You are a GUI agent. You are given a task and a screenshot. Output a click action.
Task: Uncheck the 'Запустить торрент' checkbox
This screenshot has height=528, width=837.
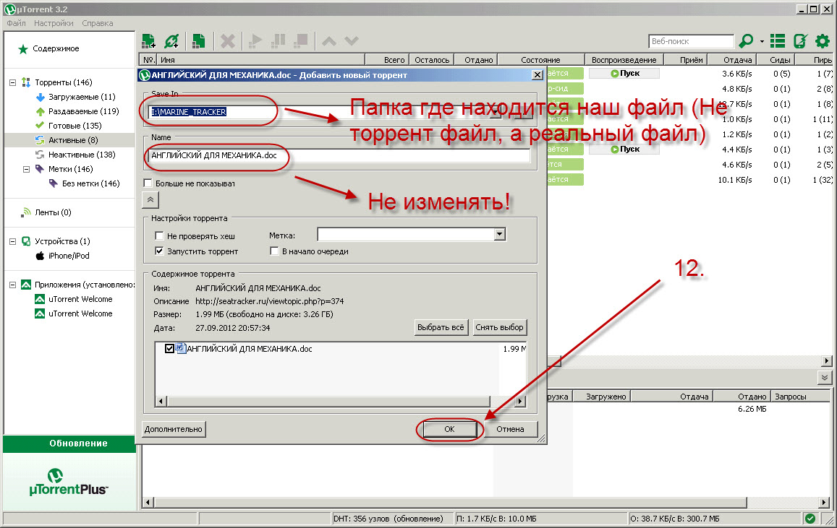(x=160, y=251)
